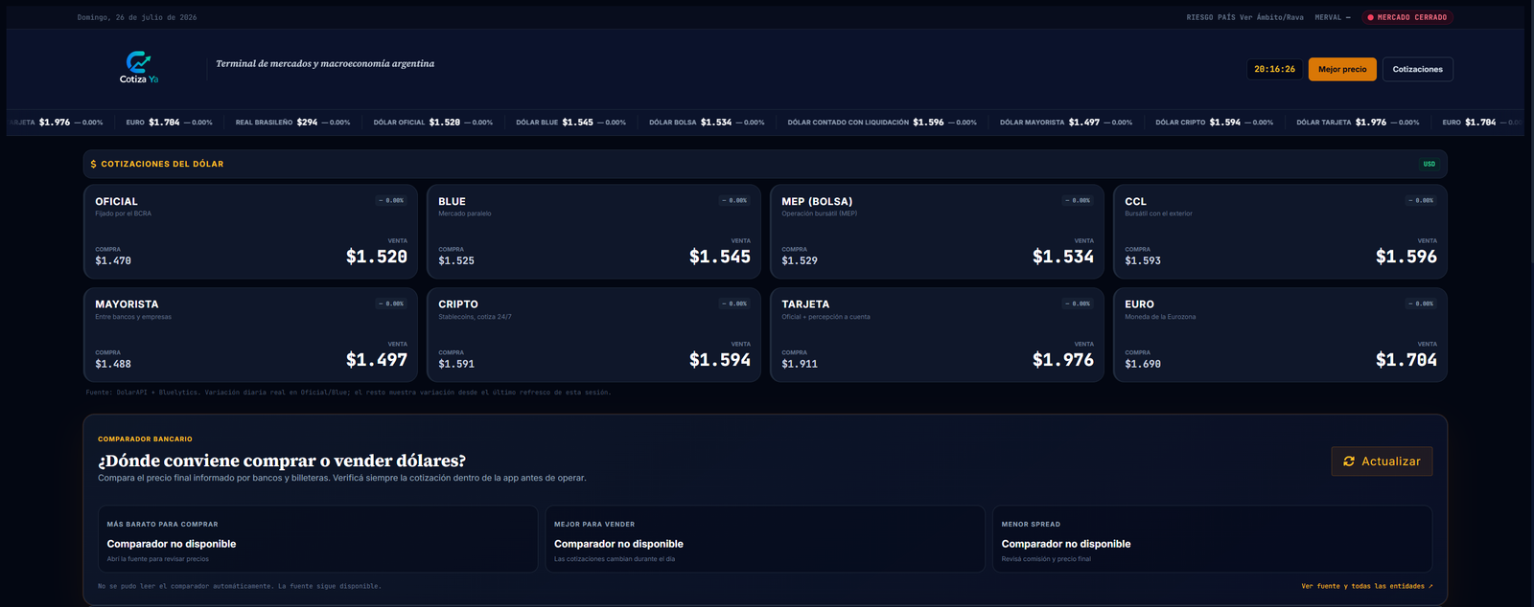This screenshot has height=607, width=1534.
Task: Click the clock showing 20:16:26
Action: click(x=1274, y=69)
